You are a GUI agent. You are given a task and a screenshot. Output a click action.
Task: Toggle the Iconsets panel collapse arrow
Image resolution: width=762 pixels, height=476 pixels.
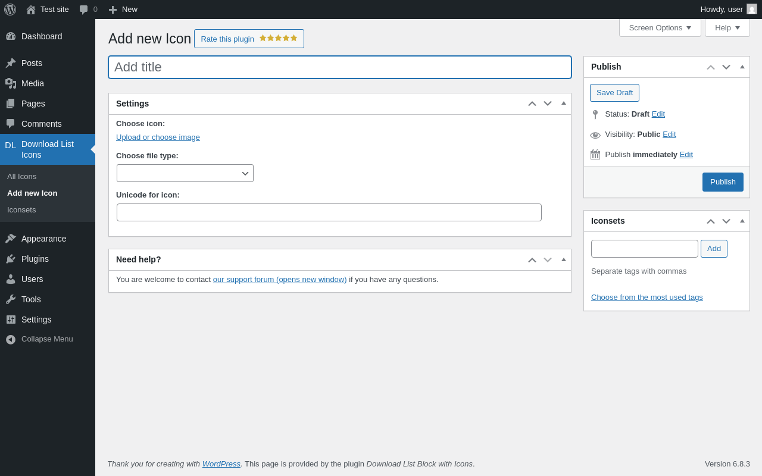click(742, 221)
